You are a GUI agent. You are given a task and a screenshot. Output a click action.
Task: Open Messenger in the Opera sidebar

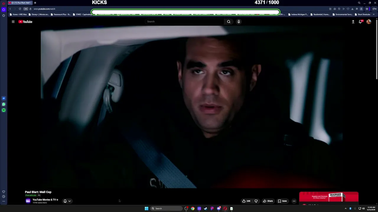click(x=4, y=98)
